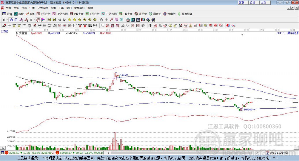This screenshot has height=161, width=299.
Task: Open the 设置 menu
Action: click(x=53, y=8)
